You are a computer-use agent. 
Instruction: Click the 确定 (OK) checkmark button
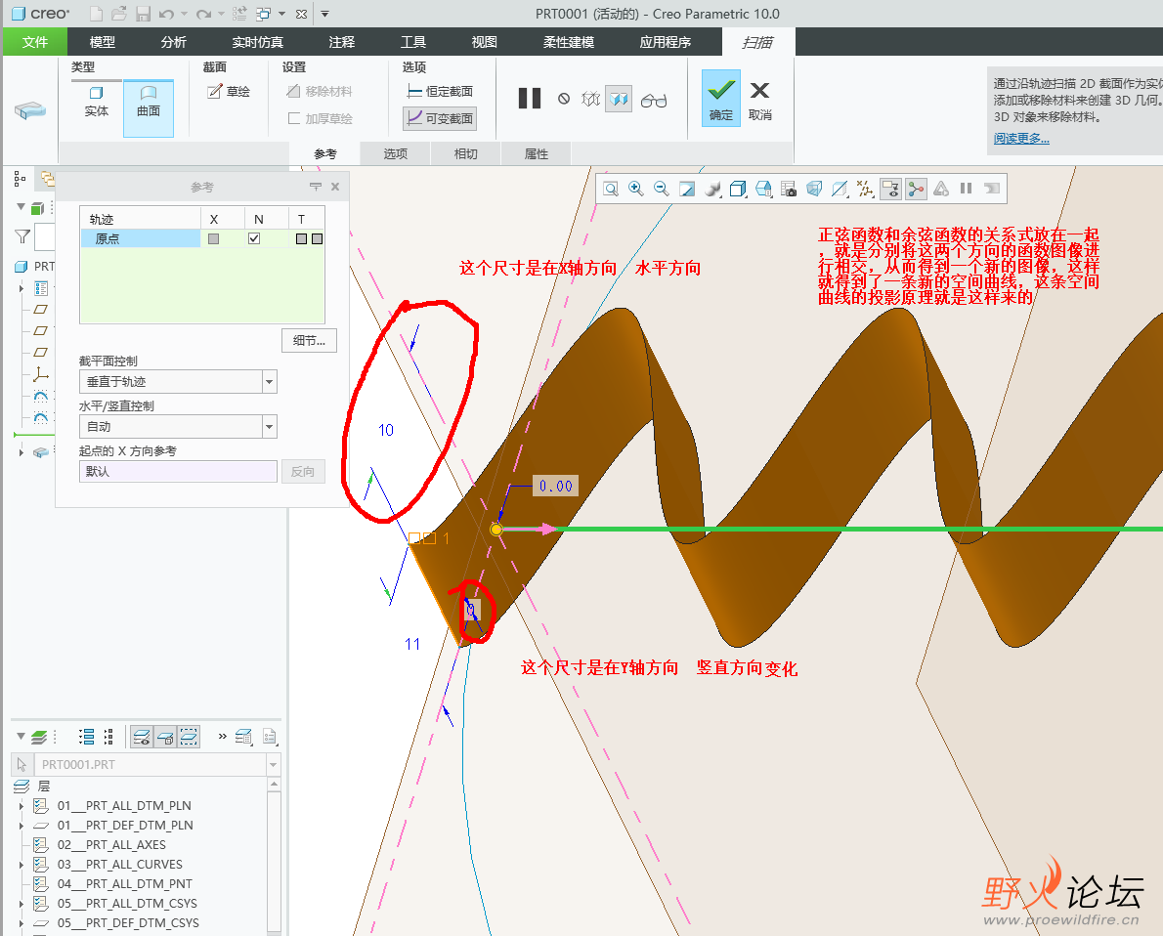tap(721, 98)
